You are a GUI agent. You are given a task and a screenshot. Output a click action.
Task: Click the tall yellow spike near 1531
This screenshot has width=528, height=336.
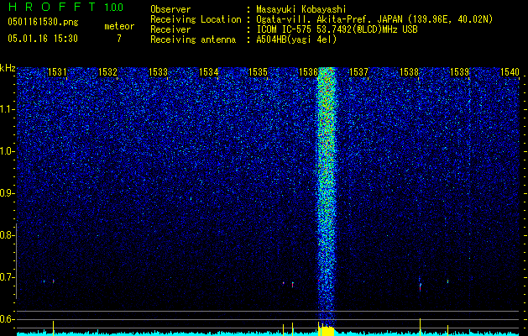(x=53, y=328)
